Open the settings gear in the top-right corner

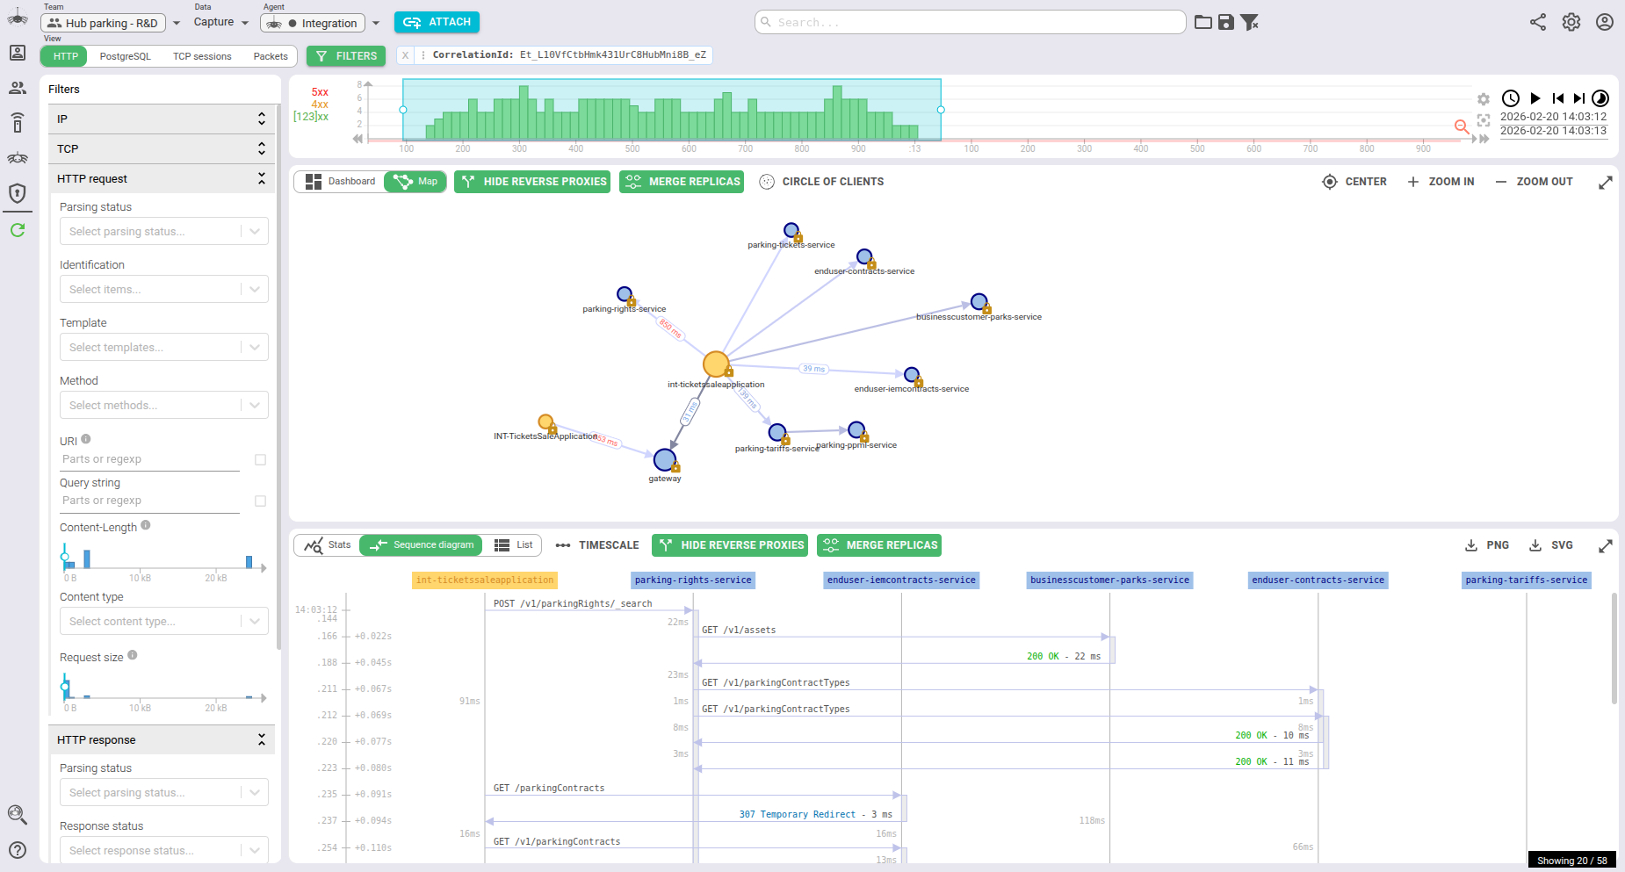pyautogui.click(x=1572, y=22)
